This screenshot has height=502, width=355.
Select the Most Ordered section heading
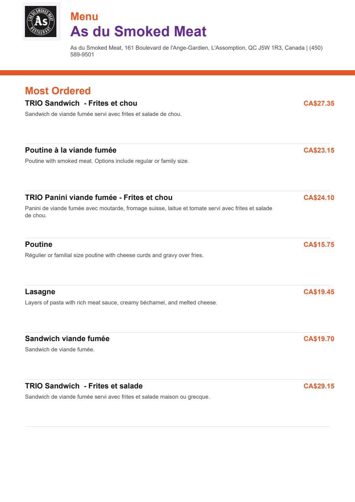[x=58, y=91]
